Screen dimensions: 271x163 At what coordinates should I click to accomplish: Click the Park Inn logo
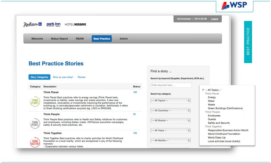[x=53, y=24]
